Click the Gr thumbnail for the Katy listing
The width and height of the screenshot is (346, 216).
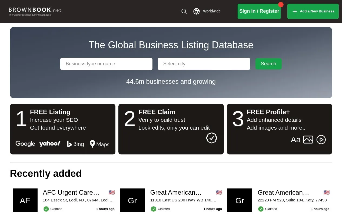(240, 200)
